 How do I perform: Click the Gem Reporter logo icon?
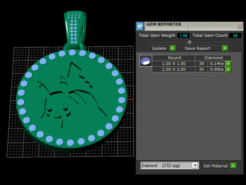140,26
